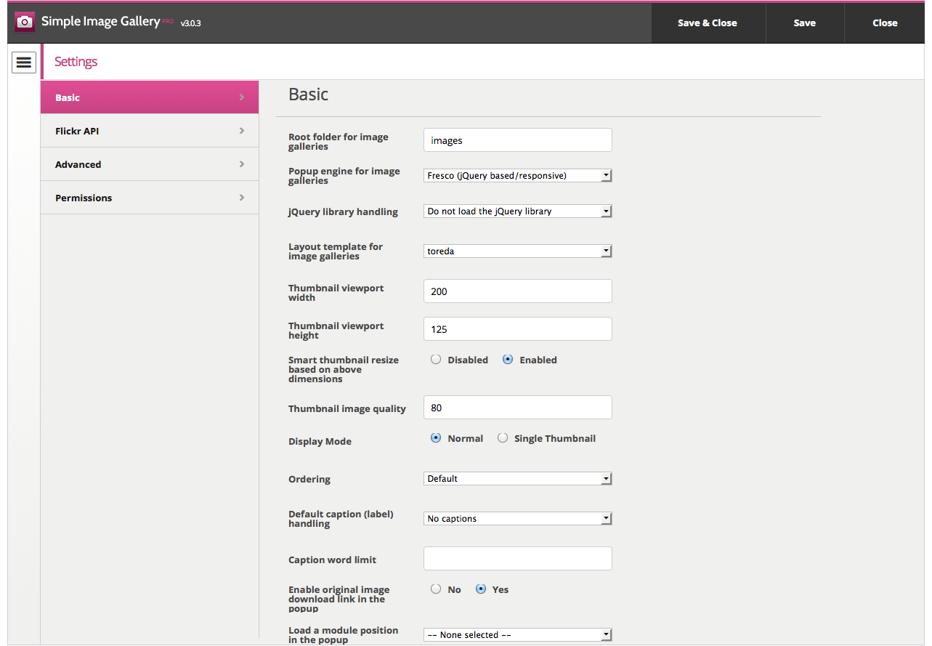This screenshot has height=646, width=932.
Task: Click the 'Thumbnail viewport width' label
Action: [x=336, y=293]
